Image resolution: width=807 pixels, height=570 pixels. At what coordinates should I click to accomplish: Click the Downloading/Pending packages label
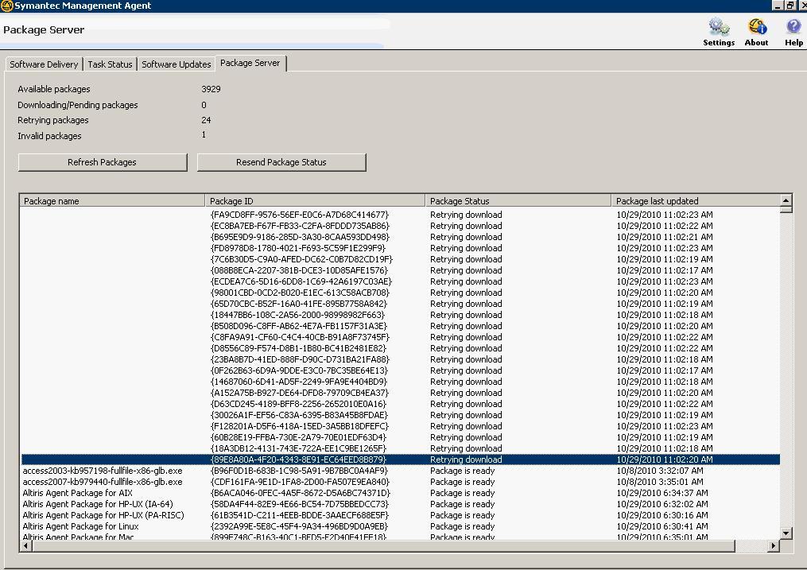click(x=78, y=105)
